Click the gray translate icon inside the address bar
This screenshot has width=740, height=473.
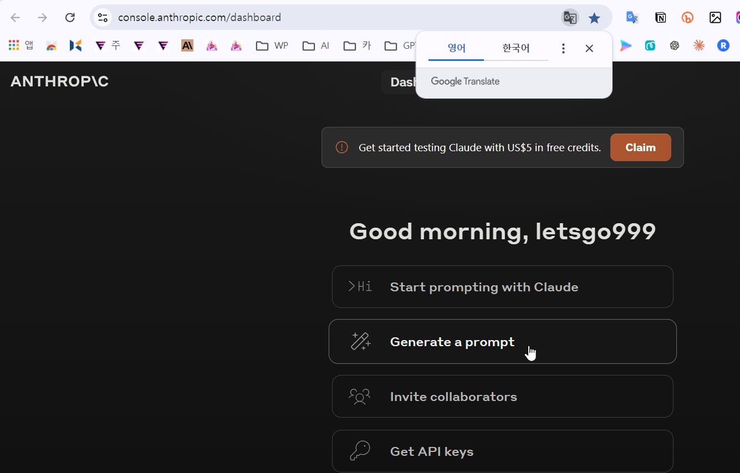[570, 18]
